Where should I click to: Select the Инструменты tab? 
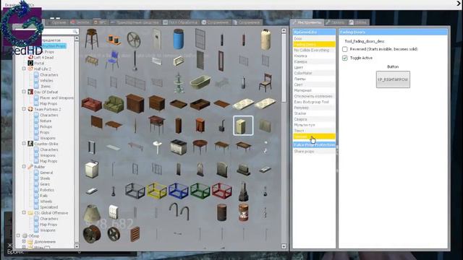click(x=307, y=22)
